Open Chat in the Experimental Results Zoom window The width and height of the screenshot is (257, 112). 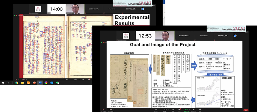(x=89, y=79)
